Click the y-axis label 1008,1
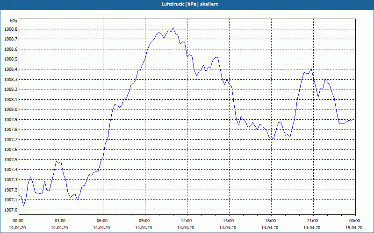Image resolution: width=374 pixels, height=233 pixels. [10, 99]
